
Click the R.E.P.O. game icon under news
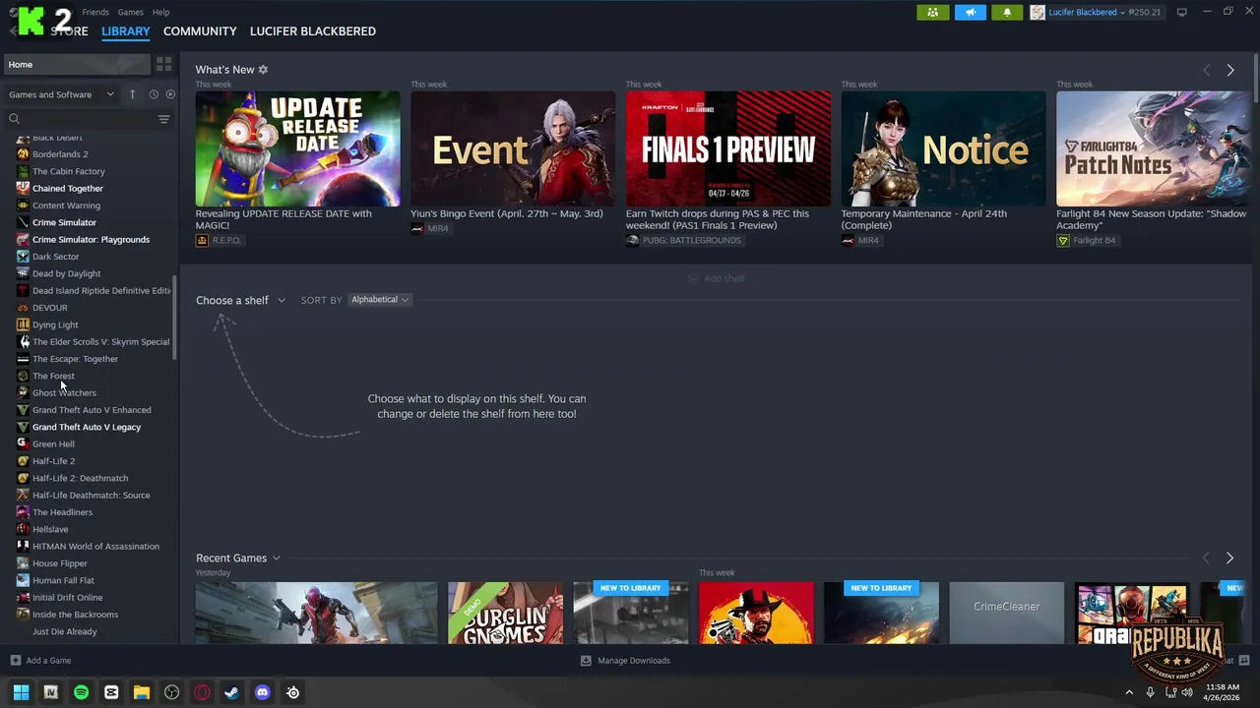click(202, 240)
